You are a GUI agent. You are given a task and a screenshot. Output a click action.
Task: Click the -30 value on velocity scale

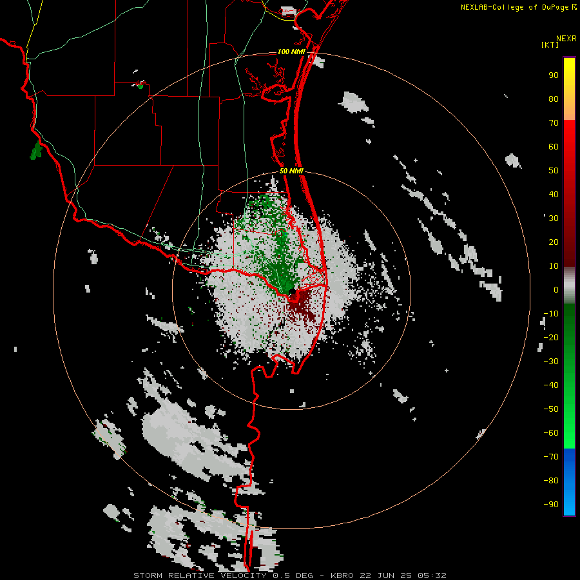coord(551,362)
